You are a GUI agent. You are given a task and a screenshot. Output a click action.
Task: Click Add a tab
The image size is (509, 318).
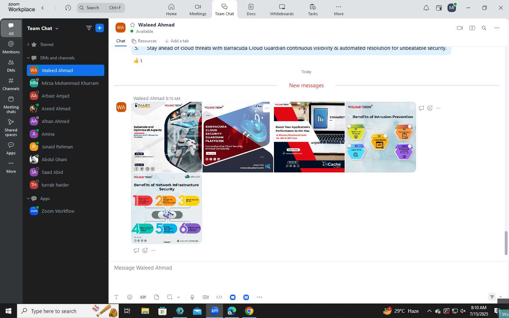[177, 41]
